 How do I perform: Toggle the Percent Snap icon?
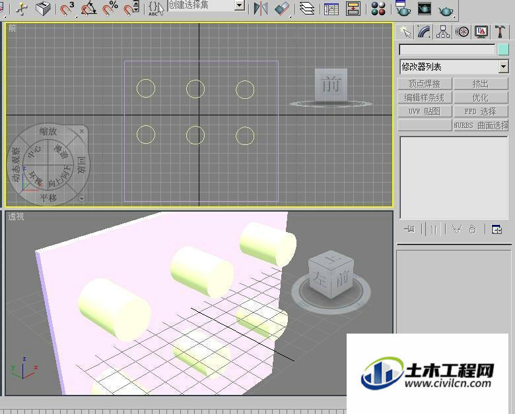[x=110, y=9]
